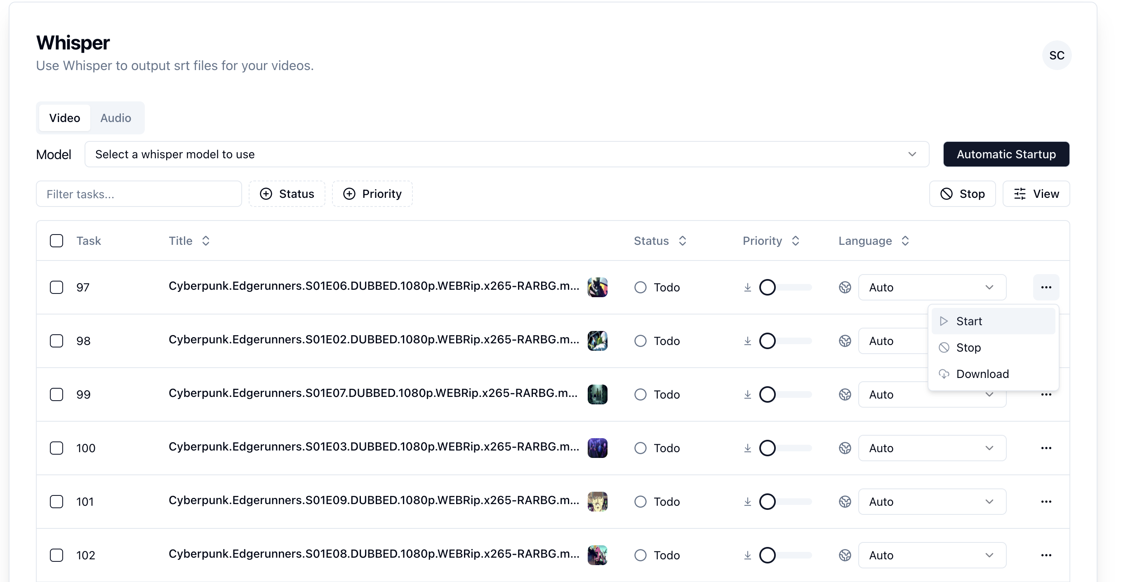Click the SC user avatar
This screenshot has width=1121, height=582.
click(x=1056, y=55)
